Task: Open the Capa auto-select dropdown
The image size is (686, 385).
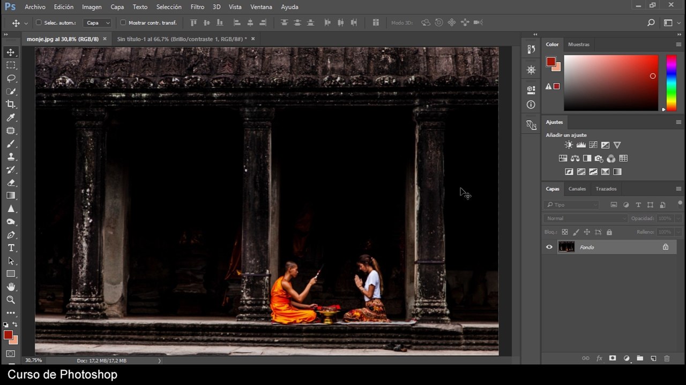Action: point(98,23)
